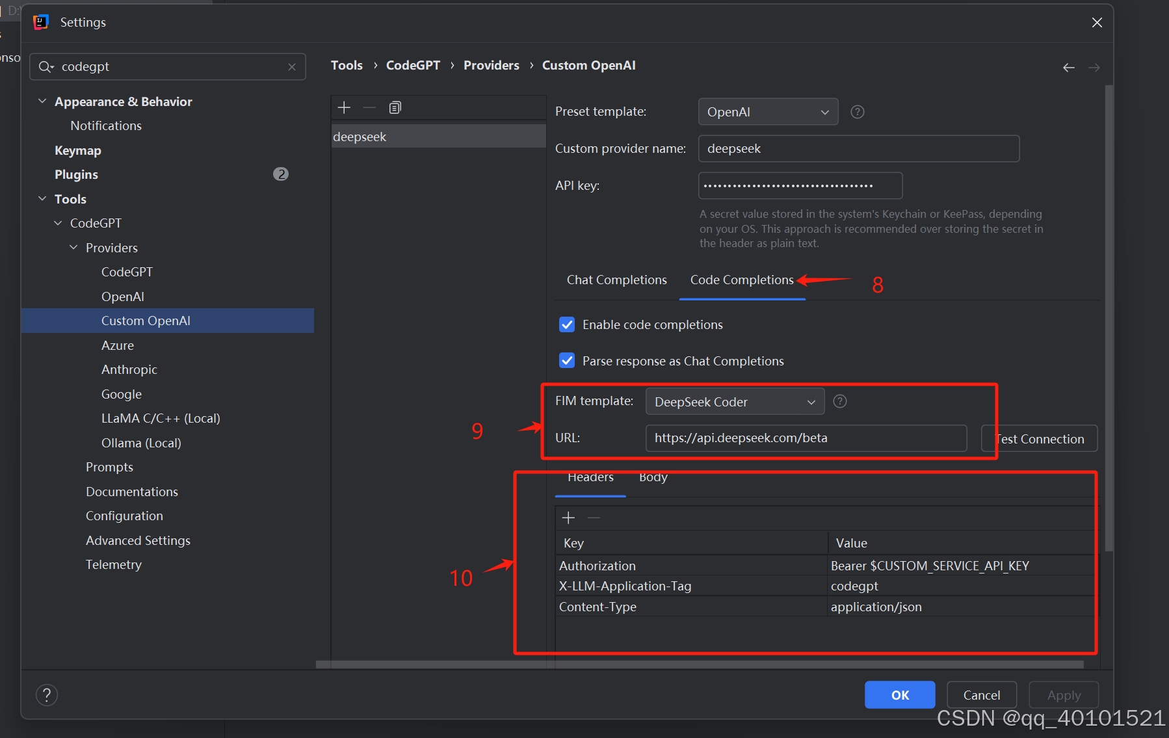The height and width of the screenshot is (738, 1169).
Task: Select the OpenAI provider item
Action: tap(123, 297)
